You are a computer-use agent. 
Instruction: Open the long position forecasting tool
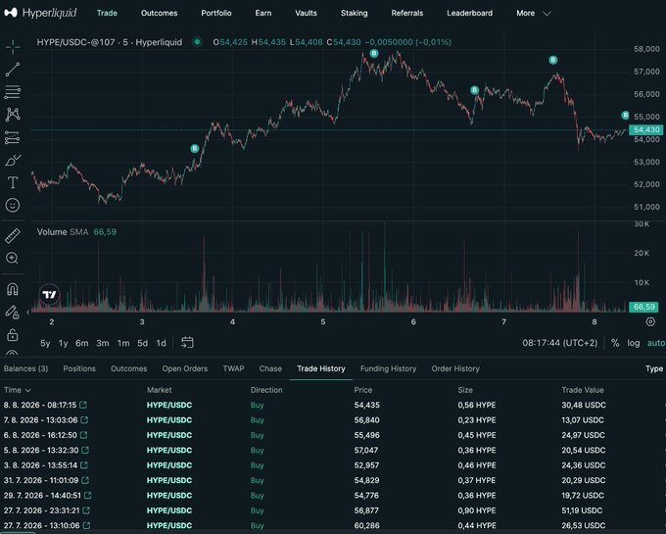13,137
